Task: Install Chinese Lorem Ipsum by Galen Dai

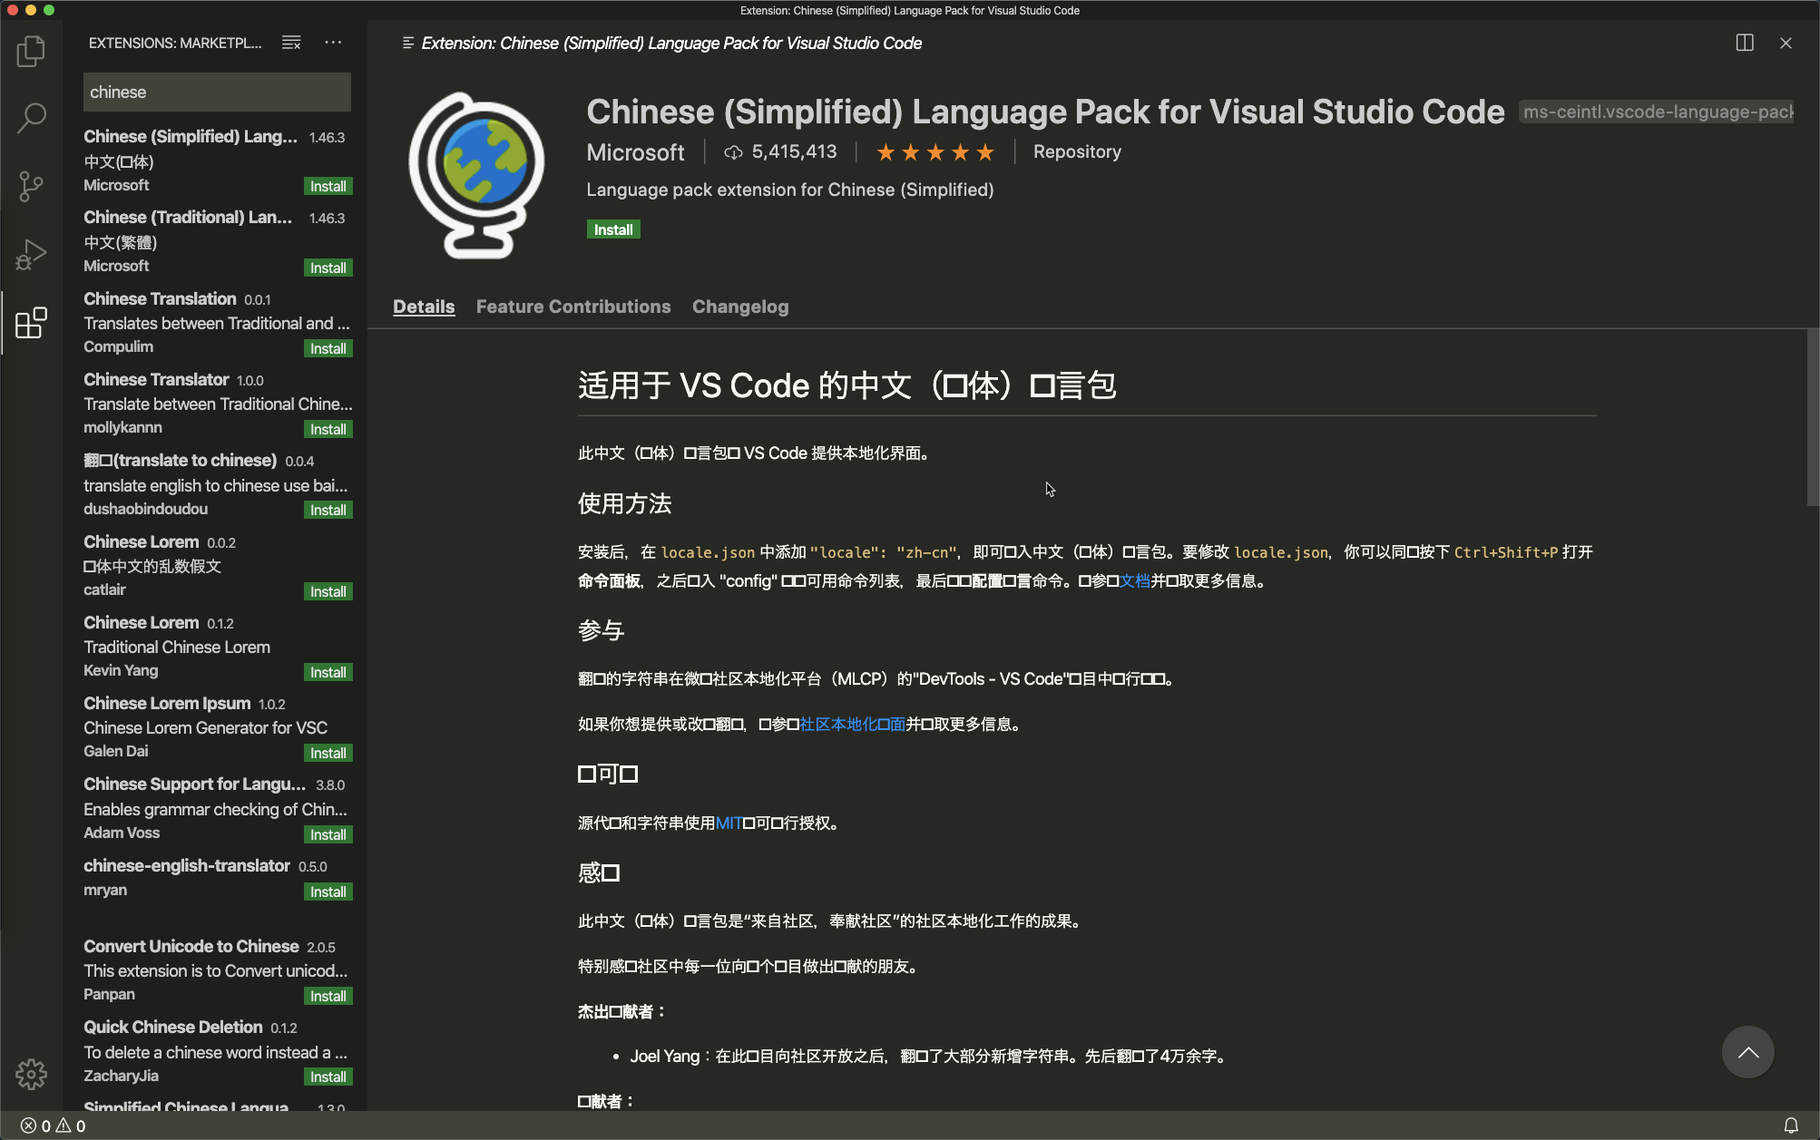Action: tap(328, 753)
